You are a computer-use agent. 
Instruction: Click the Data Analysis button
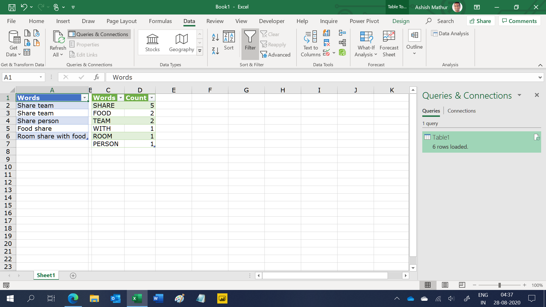pyautogui.click(x=450, y=34)
